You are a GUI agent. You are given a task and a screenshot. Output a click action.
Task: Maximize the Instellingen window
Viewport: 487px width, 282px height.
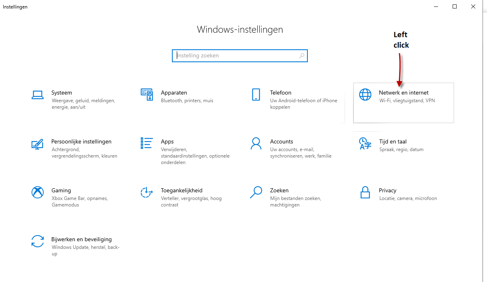(455, 6)
